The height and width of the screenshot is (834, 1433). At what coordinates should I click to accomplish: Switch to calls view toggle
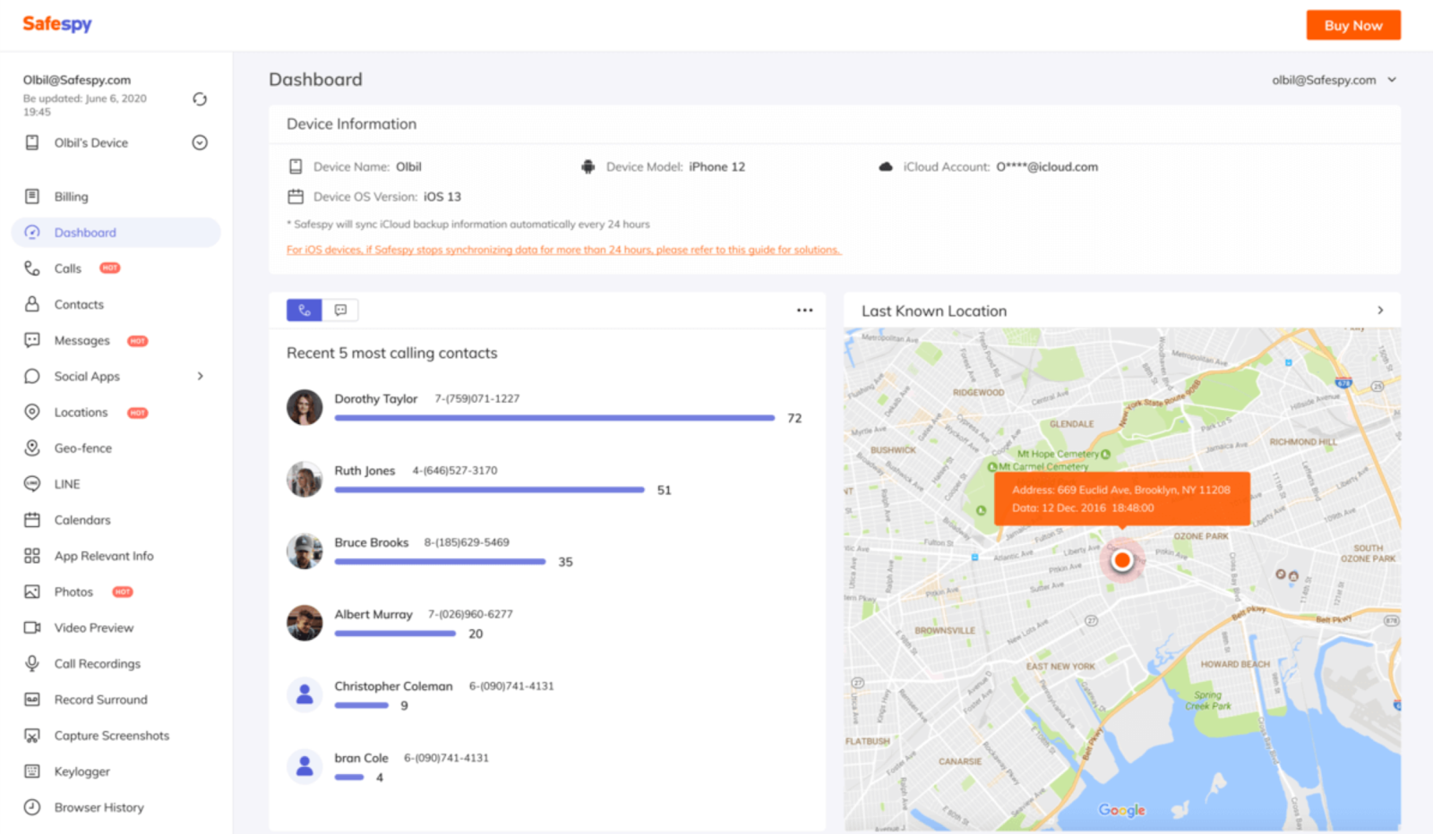tap(305, 311)
